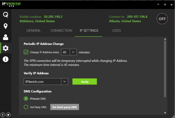
Task: Click the scrollbar up arrow
Action: click(165, 39)
